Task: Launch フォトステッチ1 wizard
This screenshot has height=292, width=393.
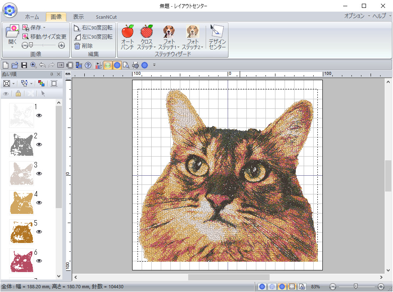Action: [169, 37]
